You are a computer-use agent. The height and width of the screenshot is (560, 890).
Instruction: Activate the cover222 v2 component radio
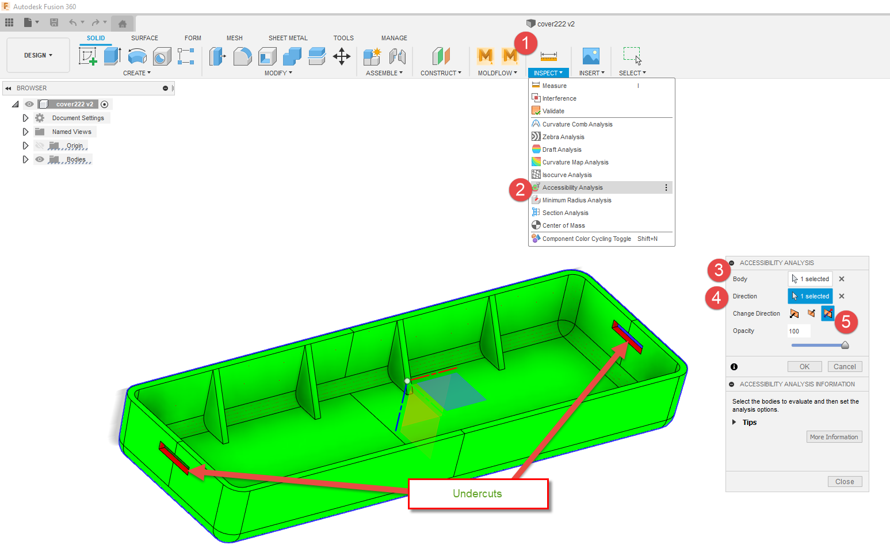coord(105,104)
